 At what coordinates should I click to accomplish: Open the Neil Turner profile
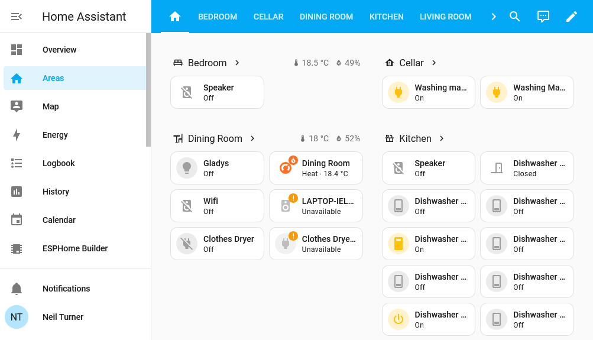[63, 317]
